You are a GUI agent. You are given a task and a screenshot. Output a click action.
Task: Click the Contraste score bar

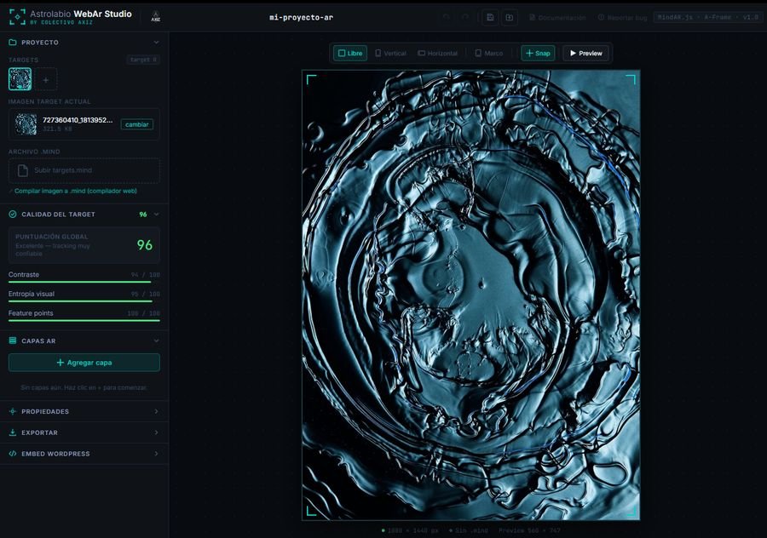[84, 282]
